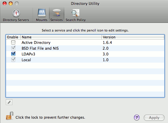Image resolution: width=168 pixels, height=123 pixels.
Task: Open the Directory Servers toolbar pane
Action: tap(16, 15)
